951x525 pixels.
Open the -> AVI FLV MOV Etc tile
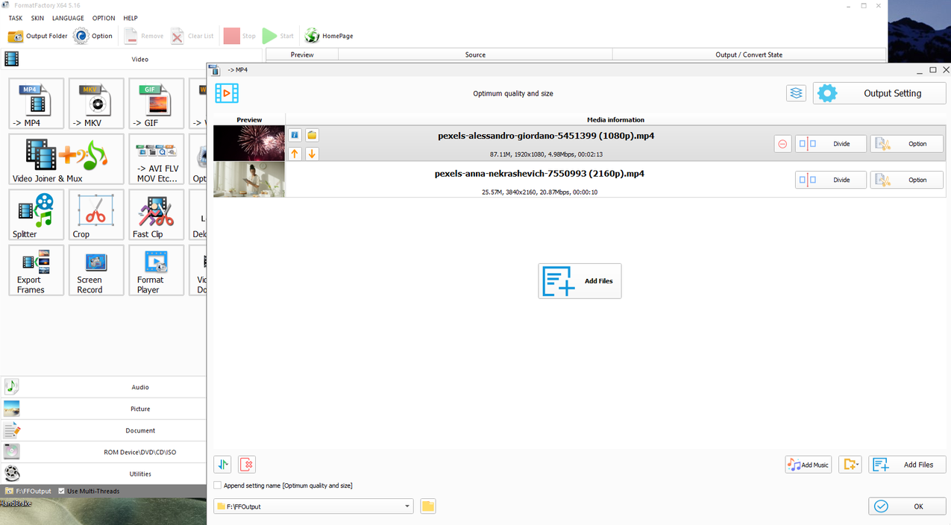pyautogui.click(x=156, y=159)
